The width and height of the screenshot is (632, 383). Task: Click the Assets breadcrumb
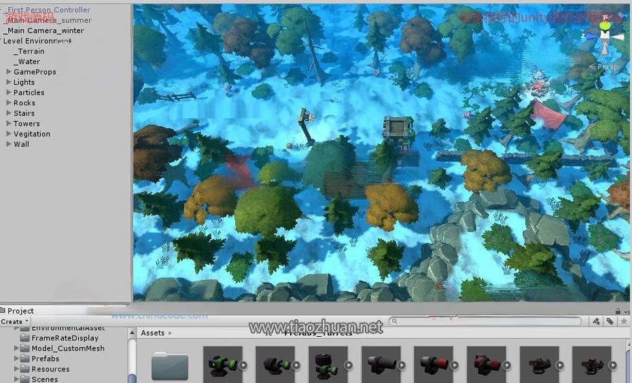[x=152, y=333]
